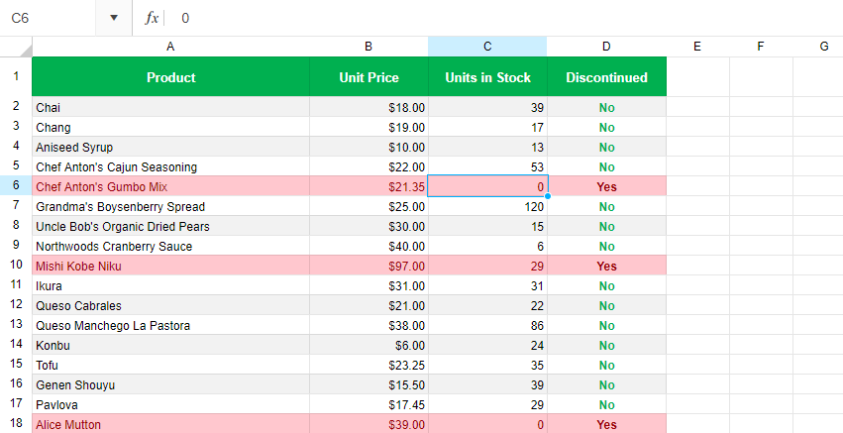Click the $6.00 price cell

point(369,346)
